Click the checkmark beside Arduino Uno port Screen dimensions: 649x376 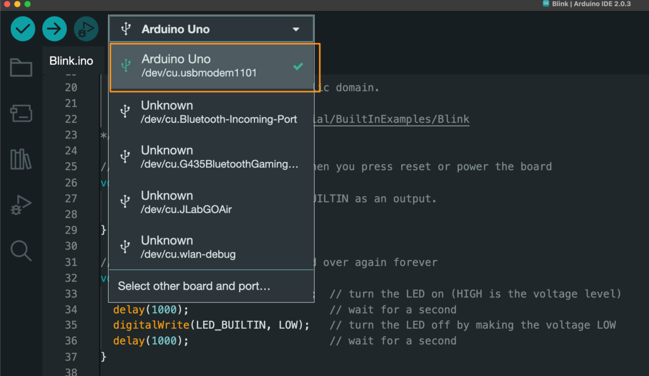(x=298, y=67)
